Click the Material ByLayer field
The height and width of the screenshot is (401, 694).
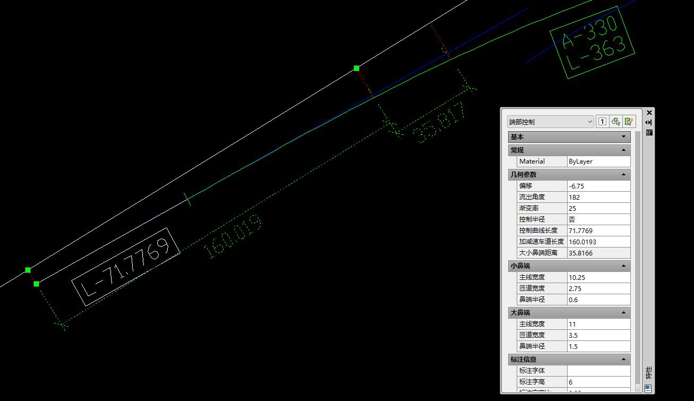click(598, 161)
